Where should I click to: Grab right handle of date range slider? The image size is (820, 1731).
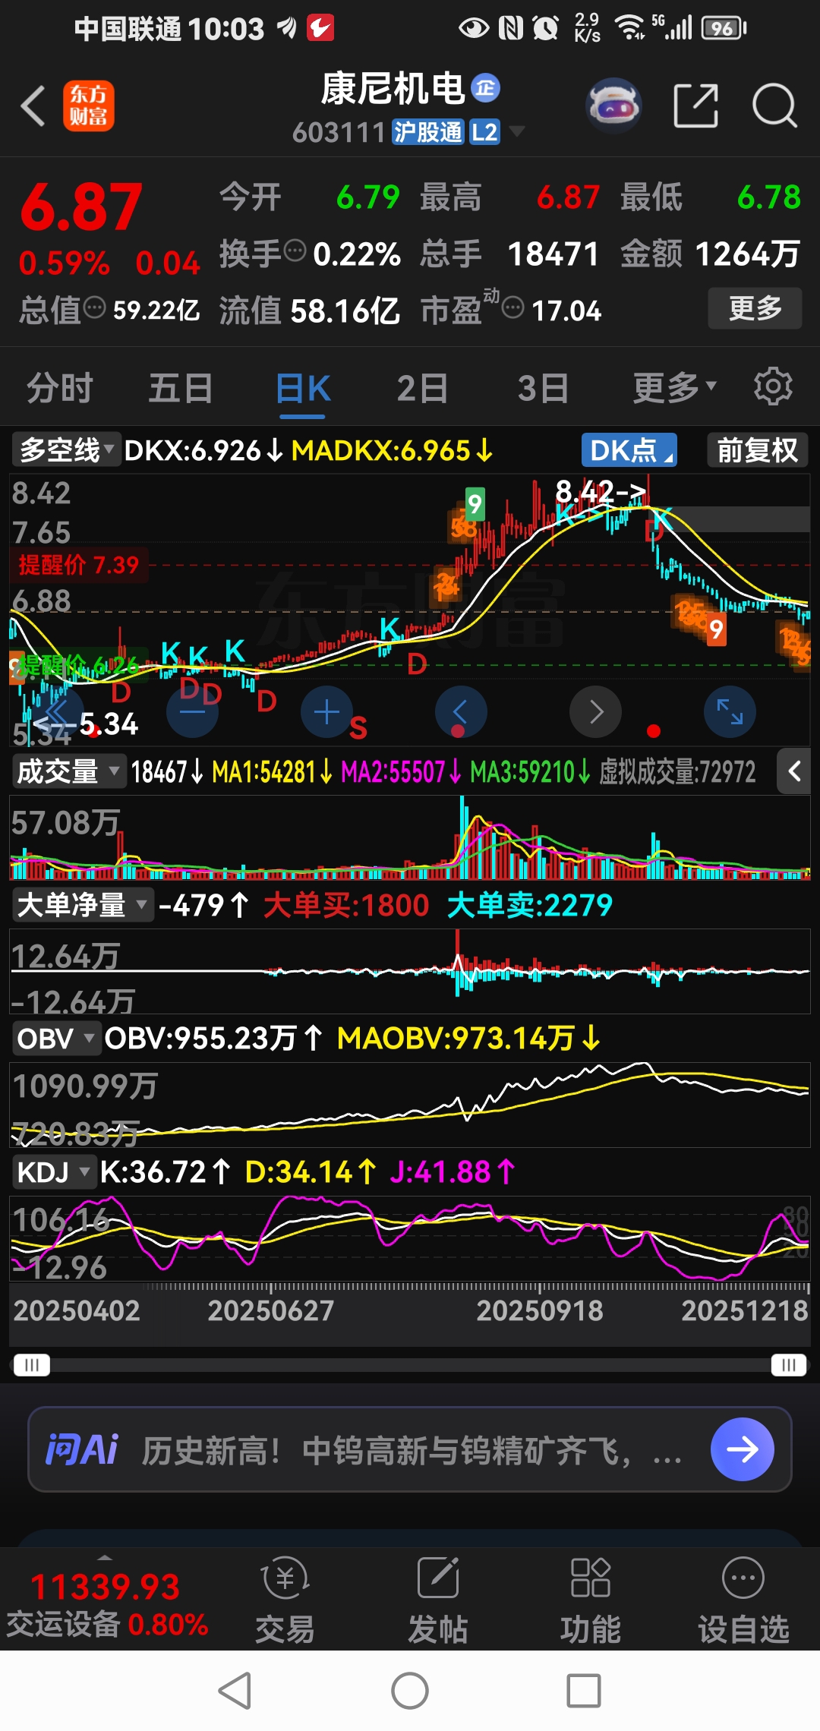tap(789, 1365)
